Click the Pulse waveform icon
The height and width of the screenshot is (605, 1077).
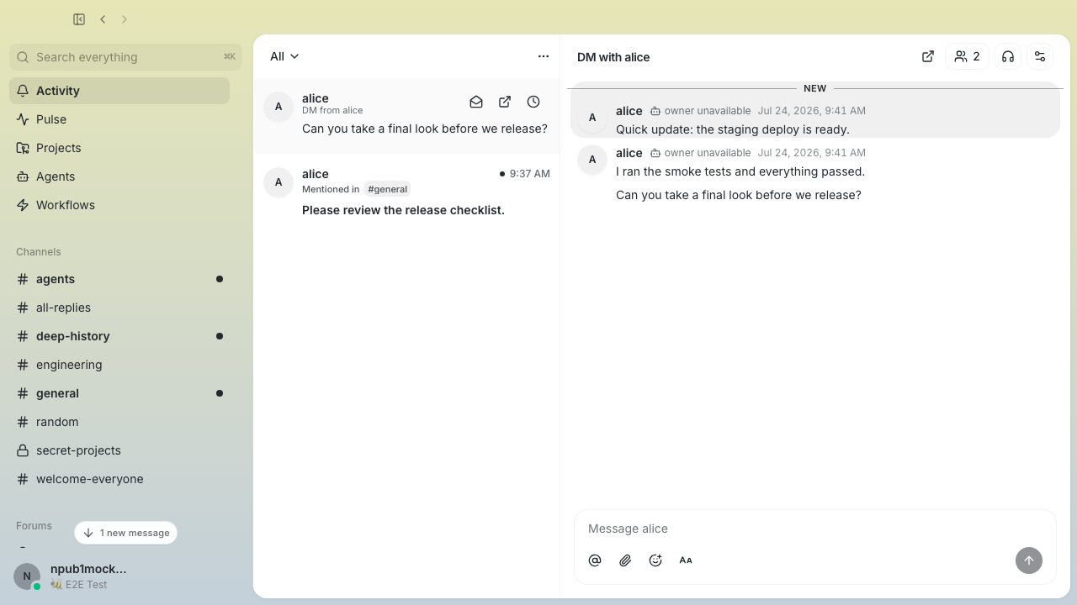point(23,119)
